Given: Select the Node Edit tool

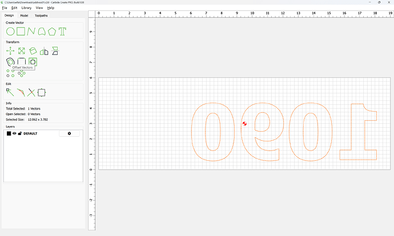Looking at the screenshot, I should coord(10,92).
